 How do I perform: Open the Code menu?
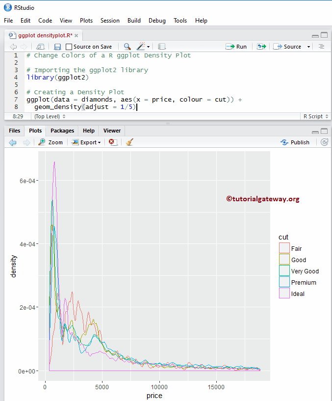coord(45,21)
